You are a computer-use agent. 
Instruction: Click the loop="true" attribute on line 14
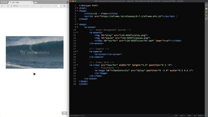coord(162,41)
